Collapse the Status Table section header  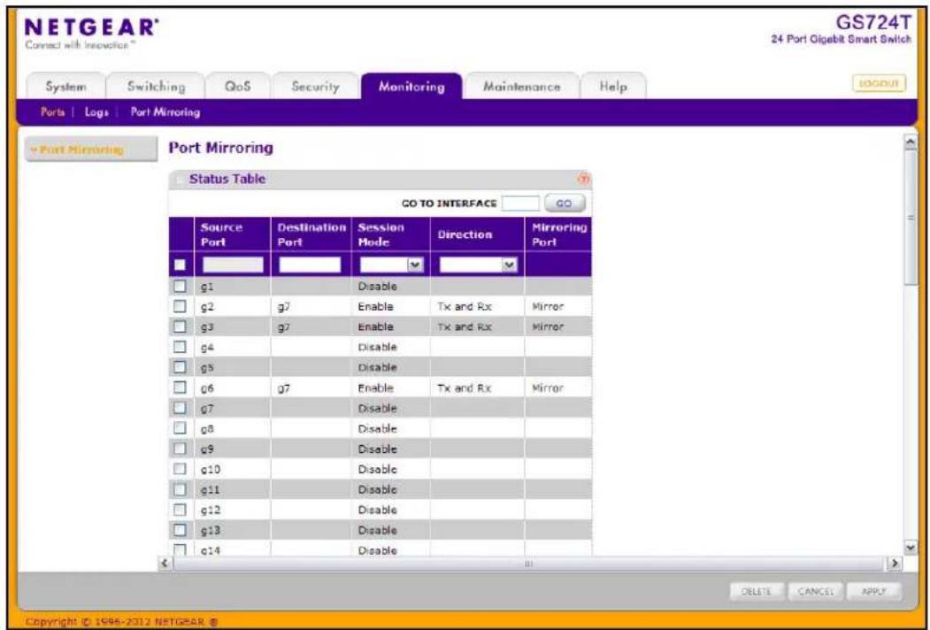click(x=181, y=179)
